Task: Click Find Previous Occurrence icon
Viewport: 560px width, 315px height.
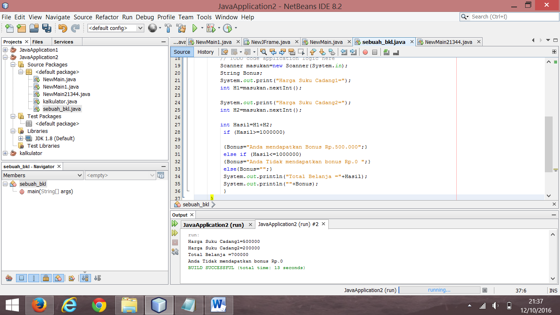Action: tap(273, 52)
